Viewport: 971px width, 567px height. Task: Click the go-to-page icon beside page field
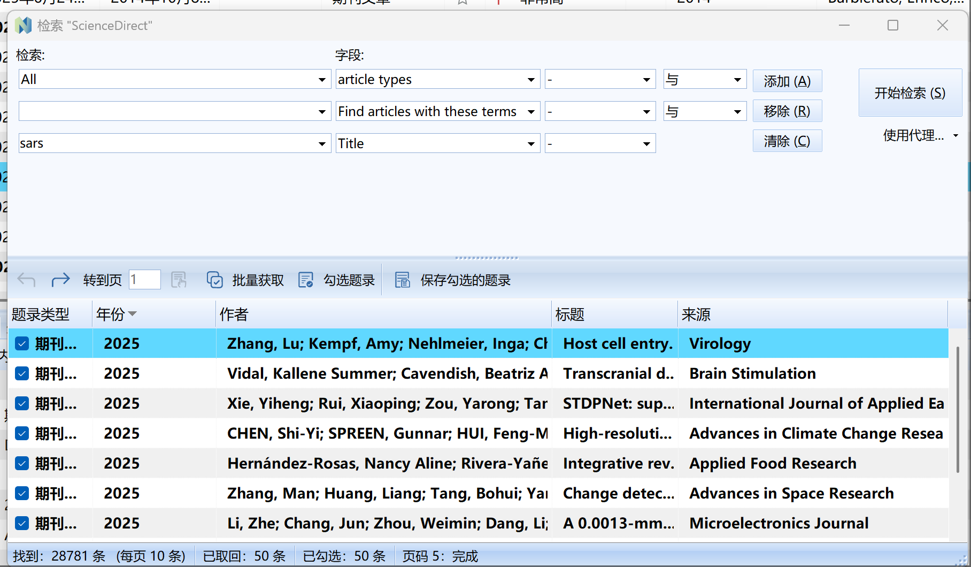[x=179, y=279]
